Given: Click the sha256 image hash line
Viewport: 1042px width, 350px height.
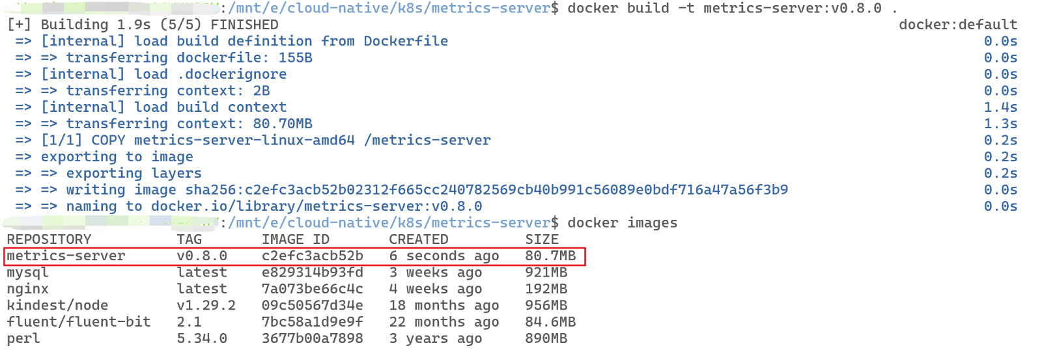Looking at the screenshot, I should point(427,190).
